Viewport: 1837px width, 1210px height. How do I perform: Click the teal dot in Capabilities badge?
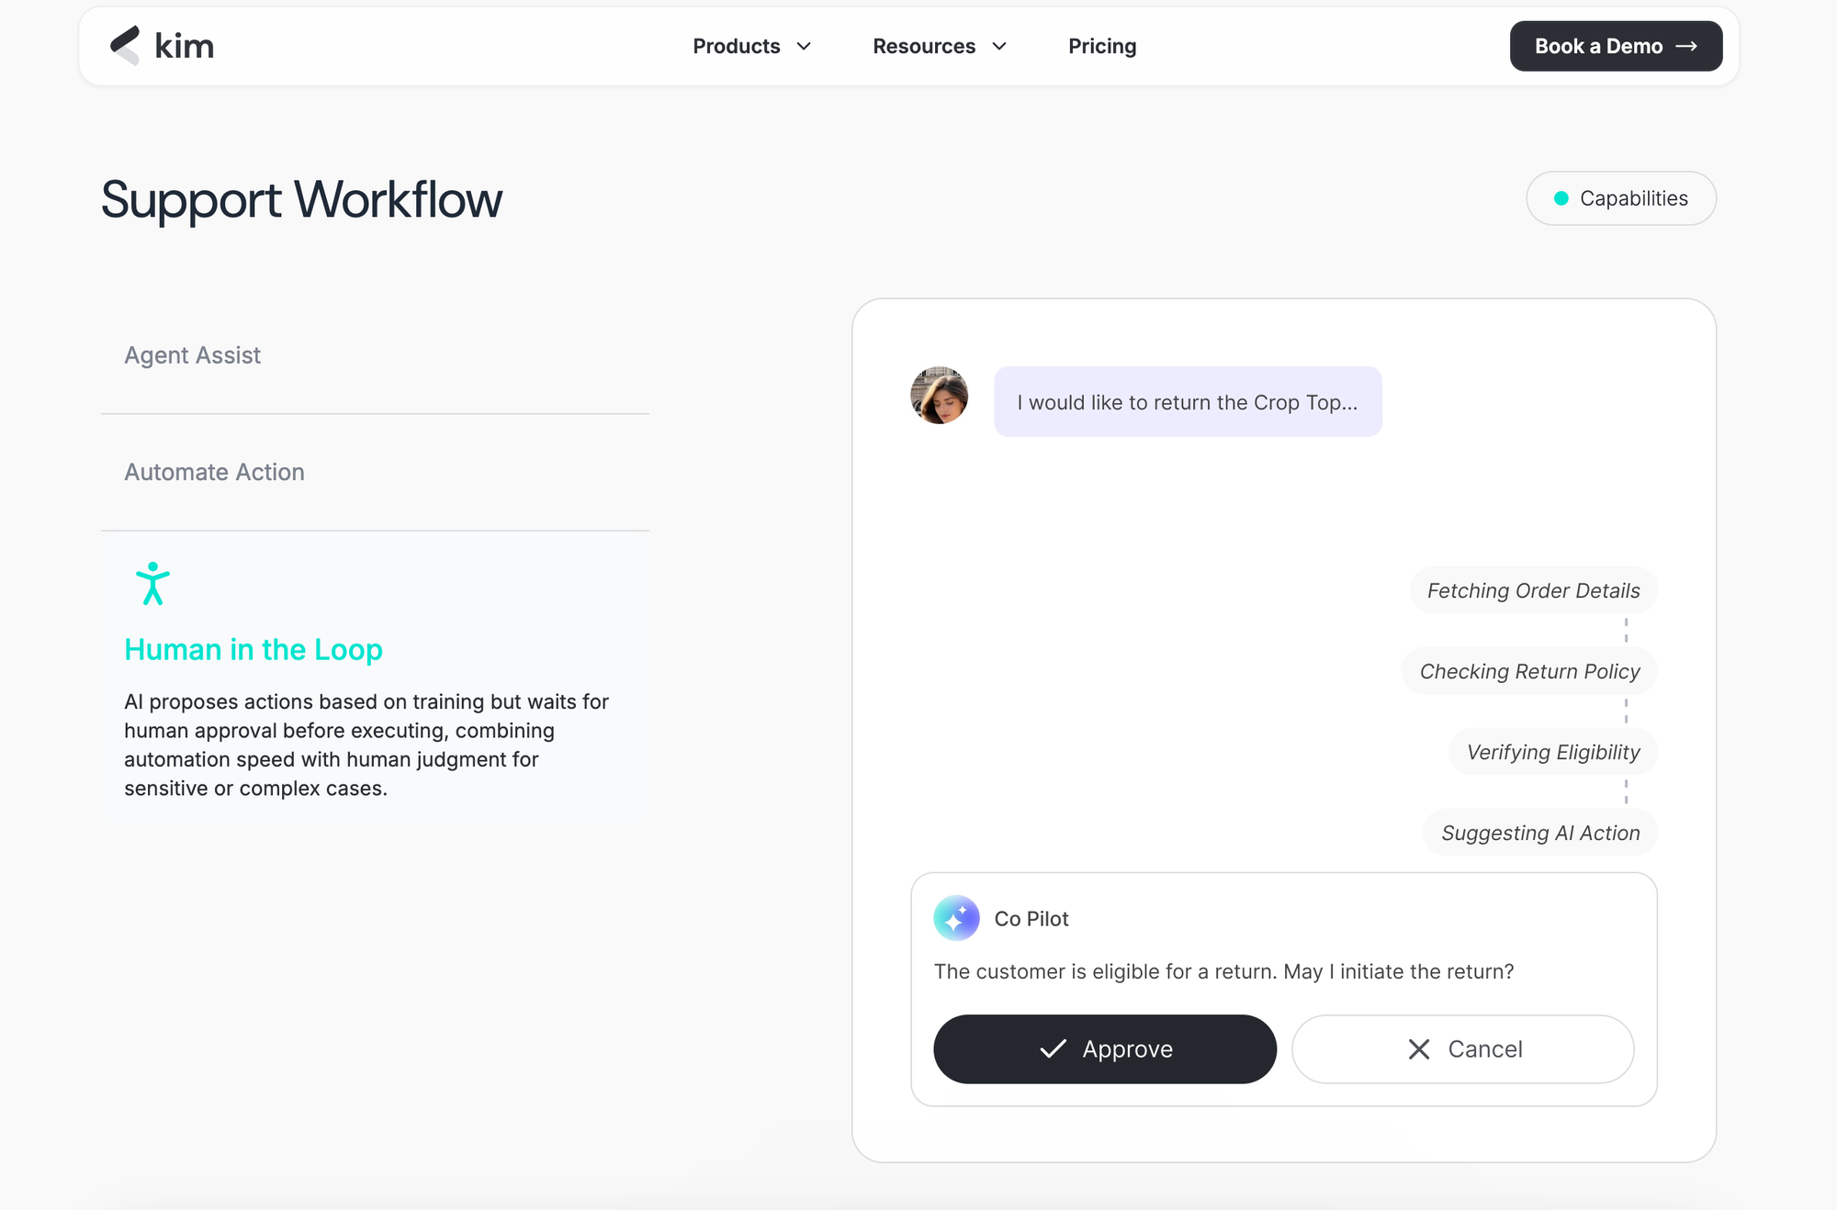1561,198
